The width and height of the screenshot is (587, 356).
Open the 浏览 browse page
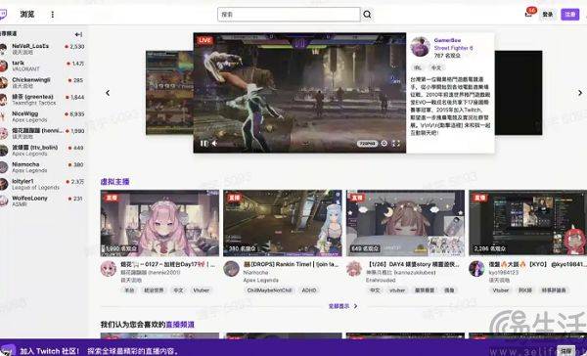[x=27, y=15]
